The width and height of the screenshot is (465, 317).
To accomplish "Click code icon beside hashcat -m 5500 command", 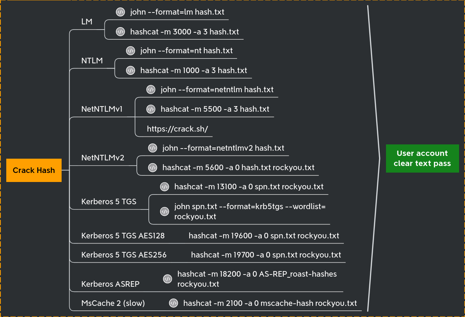I will point(151,109).
